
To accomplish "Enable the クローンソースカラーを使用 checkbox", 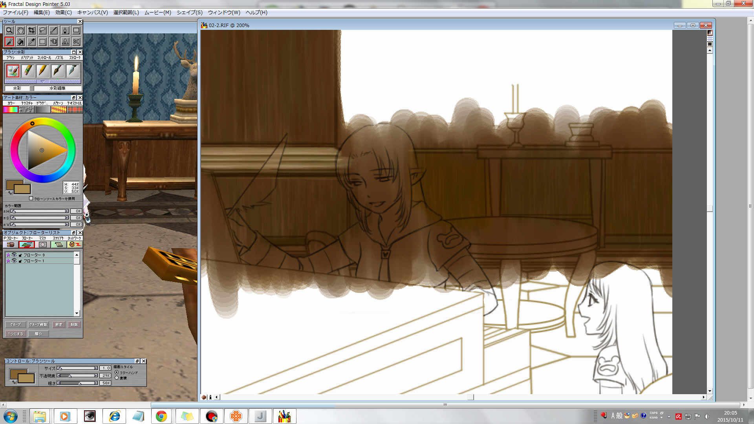I will (31, 198).
